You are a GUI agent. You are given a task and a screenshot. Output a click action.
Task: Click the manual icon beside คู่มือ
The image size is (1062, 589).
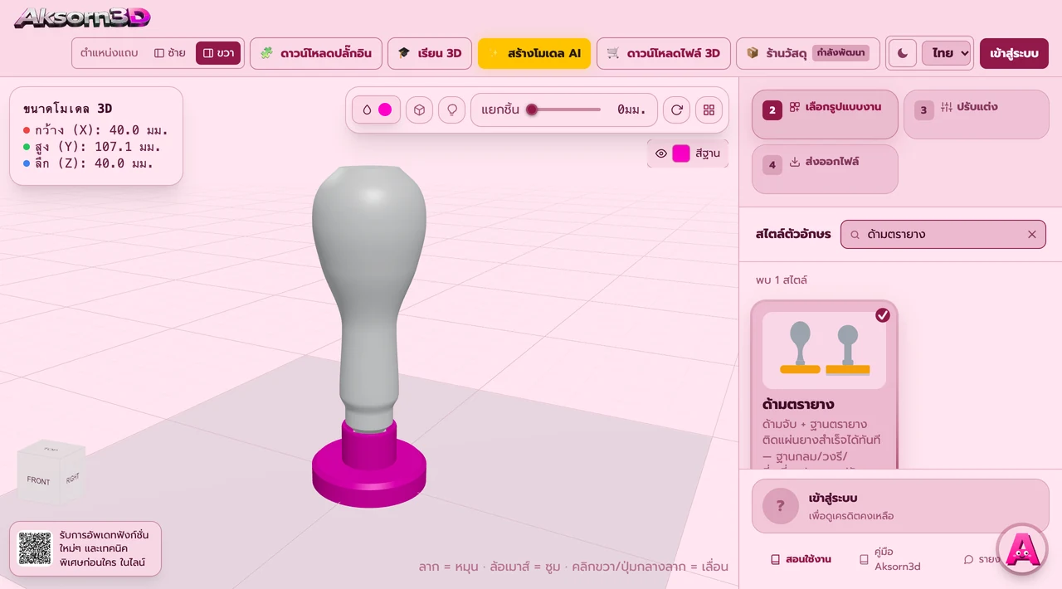pos(864,560)
